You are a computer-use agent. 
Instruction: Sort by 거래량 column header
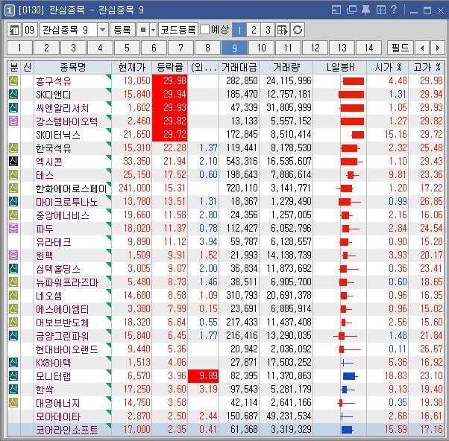286,68
